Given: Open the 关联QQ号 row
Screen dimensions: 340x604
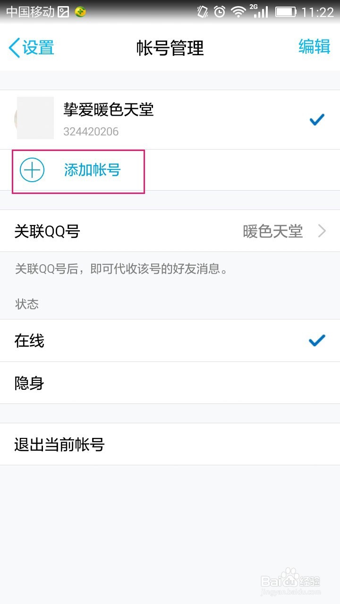Looking at the screenshot, I should click(170, 231).
